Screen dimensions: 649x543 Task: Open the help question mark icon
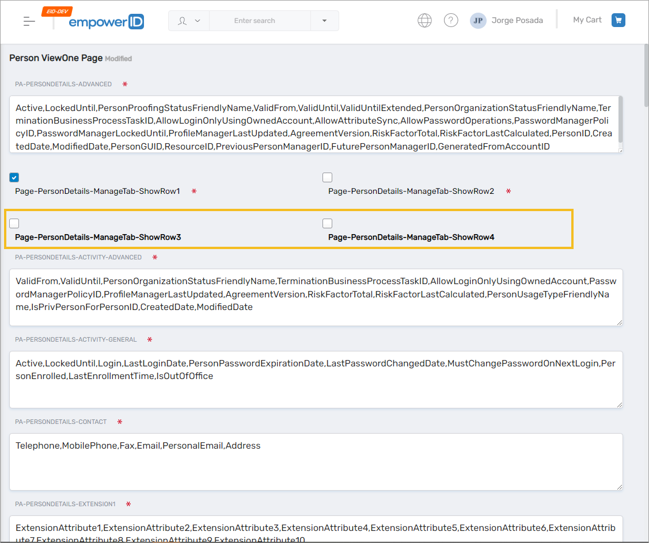451,20
